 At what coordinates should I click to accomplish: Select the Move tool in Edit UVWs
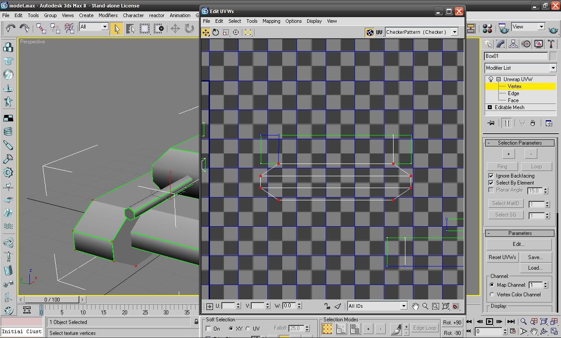pos(206,32)
